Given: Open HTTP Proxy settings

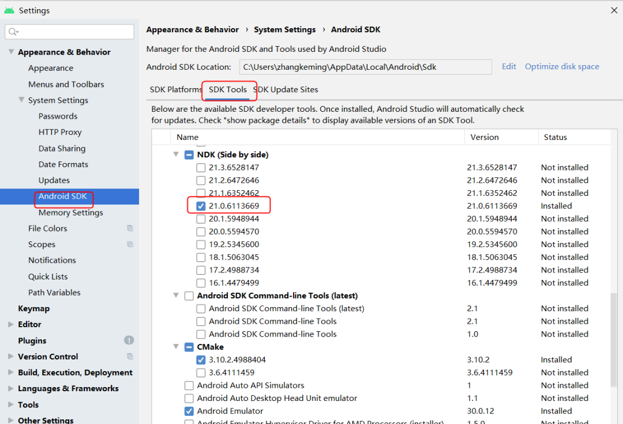Looking at the screenshot, I should point(59,132).
